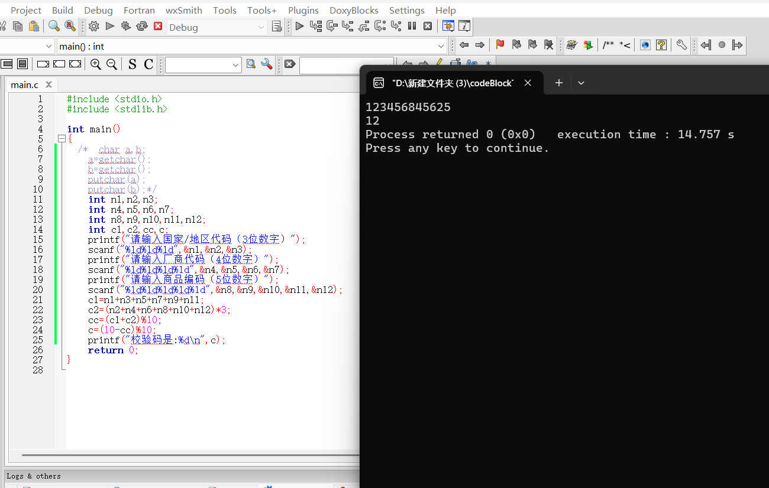Open the Fortran menu
The width and height of the screenshot is (769, 488).
[x=140, y=10]
